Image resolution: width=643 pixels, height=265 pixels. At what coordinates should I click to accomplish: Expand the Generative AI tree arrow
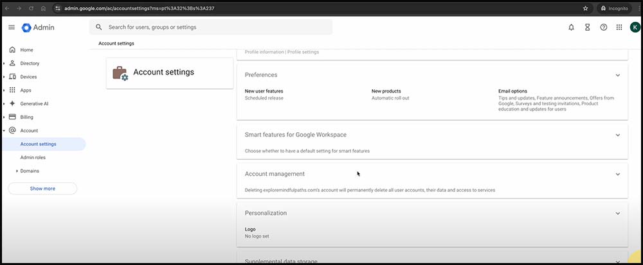click(x=4, y=104)
